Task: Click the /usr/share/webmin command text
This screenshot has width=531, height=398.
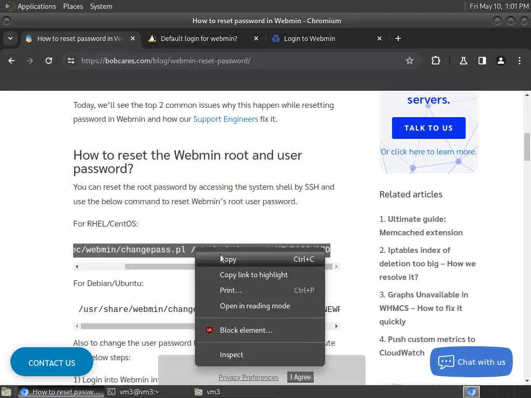Action: pos(137,309)
